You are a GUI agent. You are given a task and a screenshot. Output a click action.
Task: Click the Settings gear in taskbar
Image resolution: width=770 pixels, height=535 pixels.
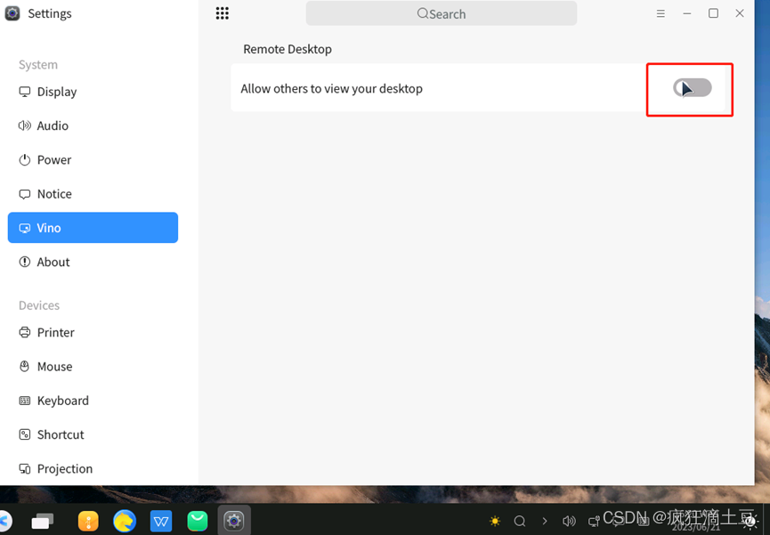tap(234, 521)
